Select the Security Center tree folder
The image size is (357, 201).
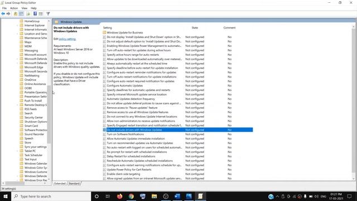pos(33,117)
